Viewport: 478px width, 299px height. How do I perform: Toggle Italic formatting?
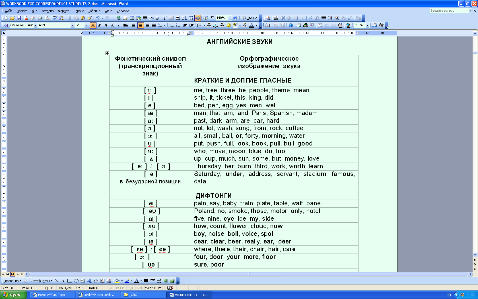(x=100, y=25)
